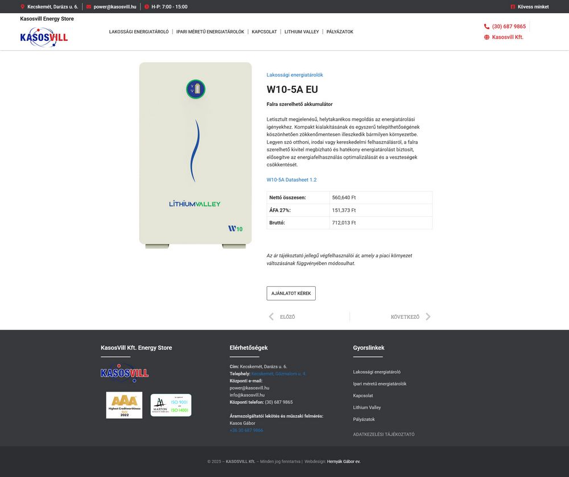Click the red phone icon in header
Viewport: 569px width, 477px height.
point(486,27)
